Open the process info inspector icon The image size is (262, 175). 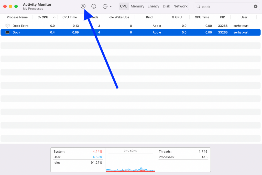(94, 6)
